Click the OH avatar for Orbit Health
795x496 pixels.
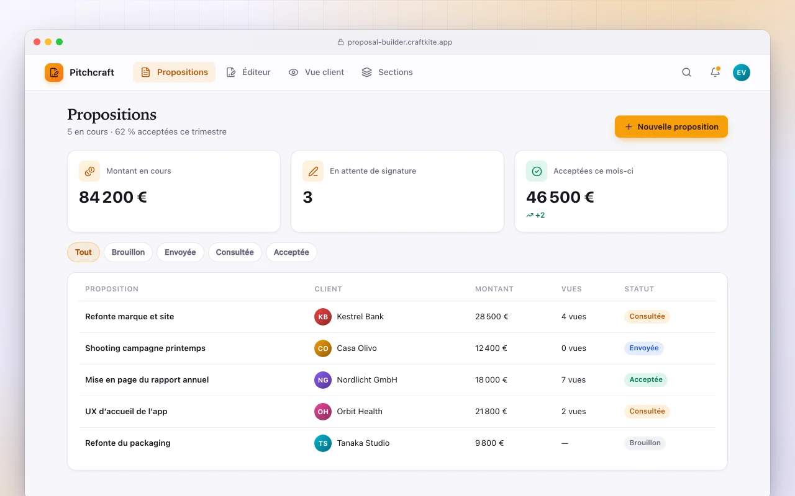point(323,412)
